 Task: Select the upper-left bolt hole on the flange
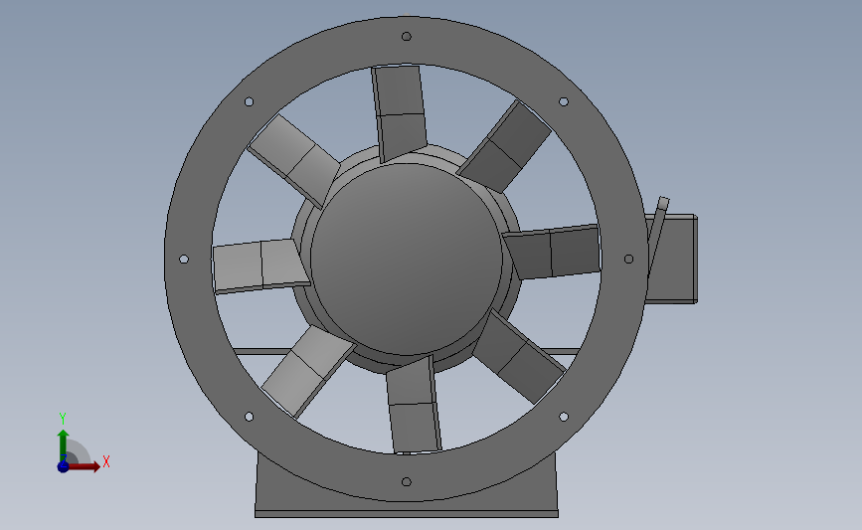coord(249,101)
